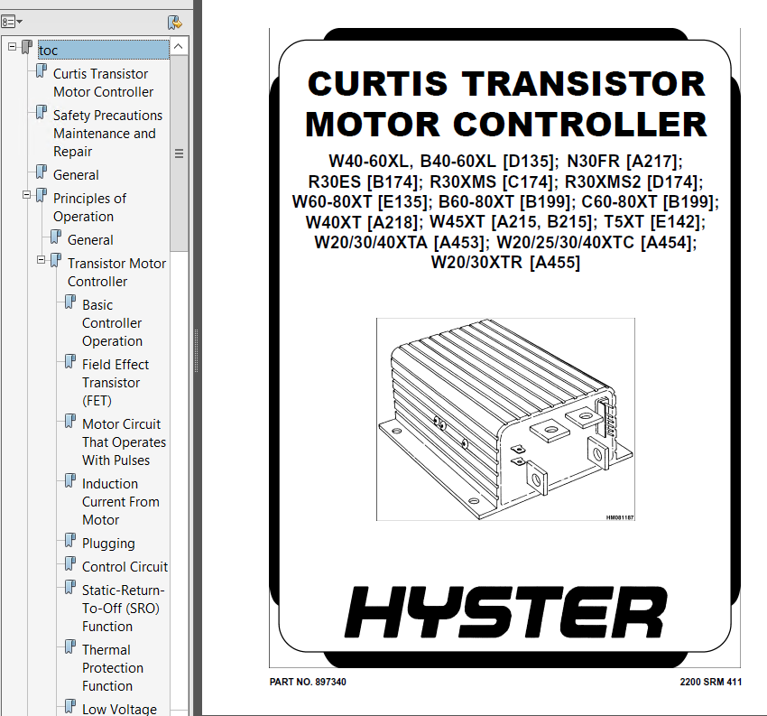
Task: Click the bookmark icon beside Transistor Motor Controller
Action: coord(56,260)
